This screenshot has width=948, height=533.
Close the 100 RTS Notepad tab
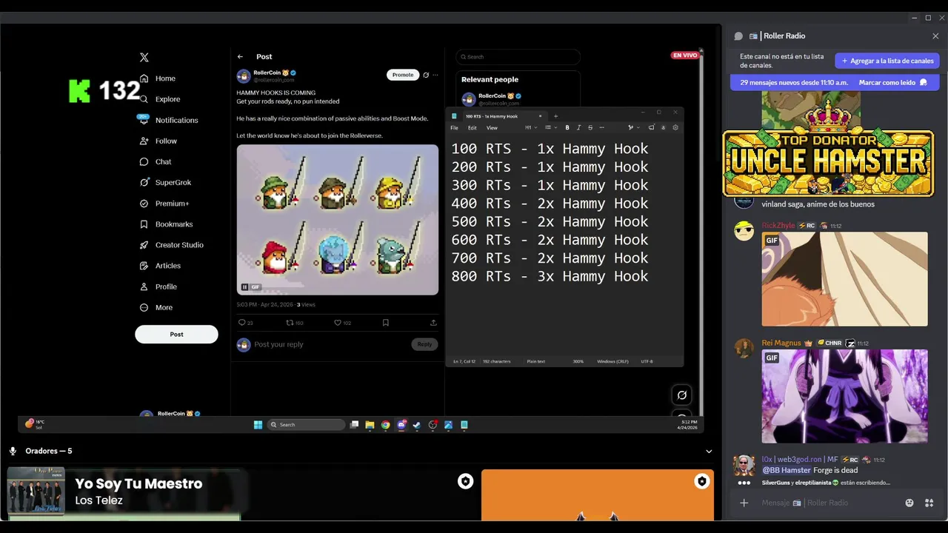point(540,116)
